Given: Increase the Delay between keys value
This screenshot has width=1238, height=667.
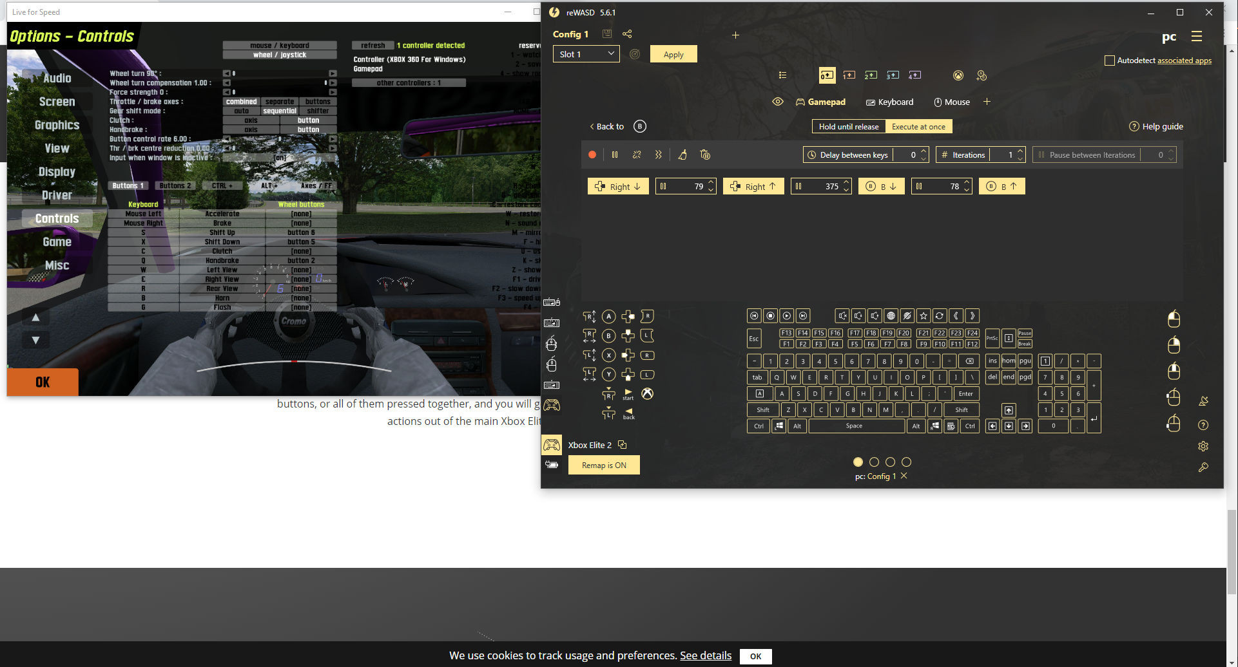Looking at the screenshot, I should tap(924, 151).
